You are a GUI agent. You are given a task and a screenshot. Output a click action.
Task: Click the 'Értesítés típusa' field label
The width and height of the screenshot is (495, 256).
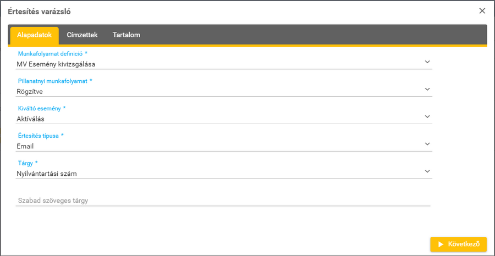click(41, 136)
